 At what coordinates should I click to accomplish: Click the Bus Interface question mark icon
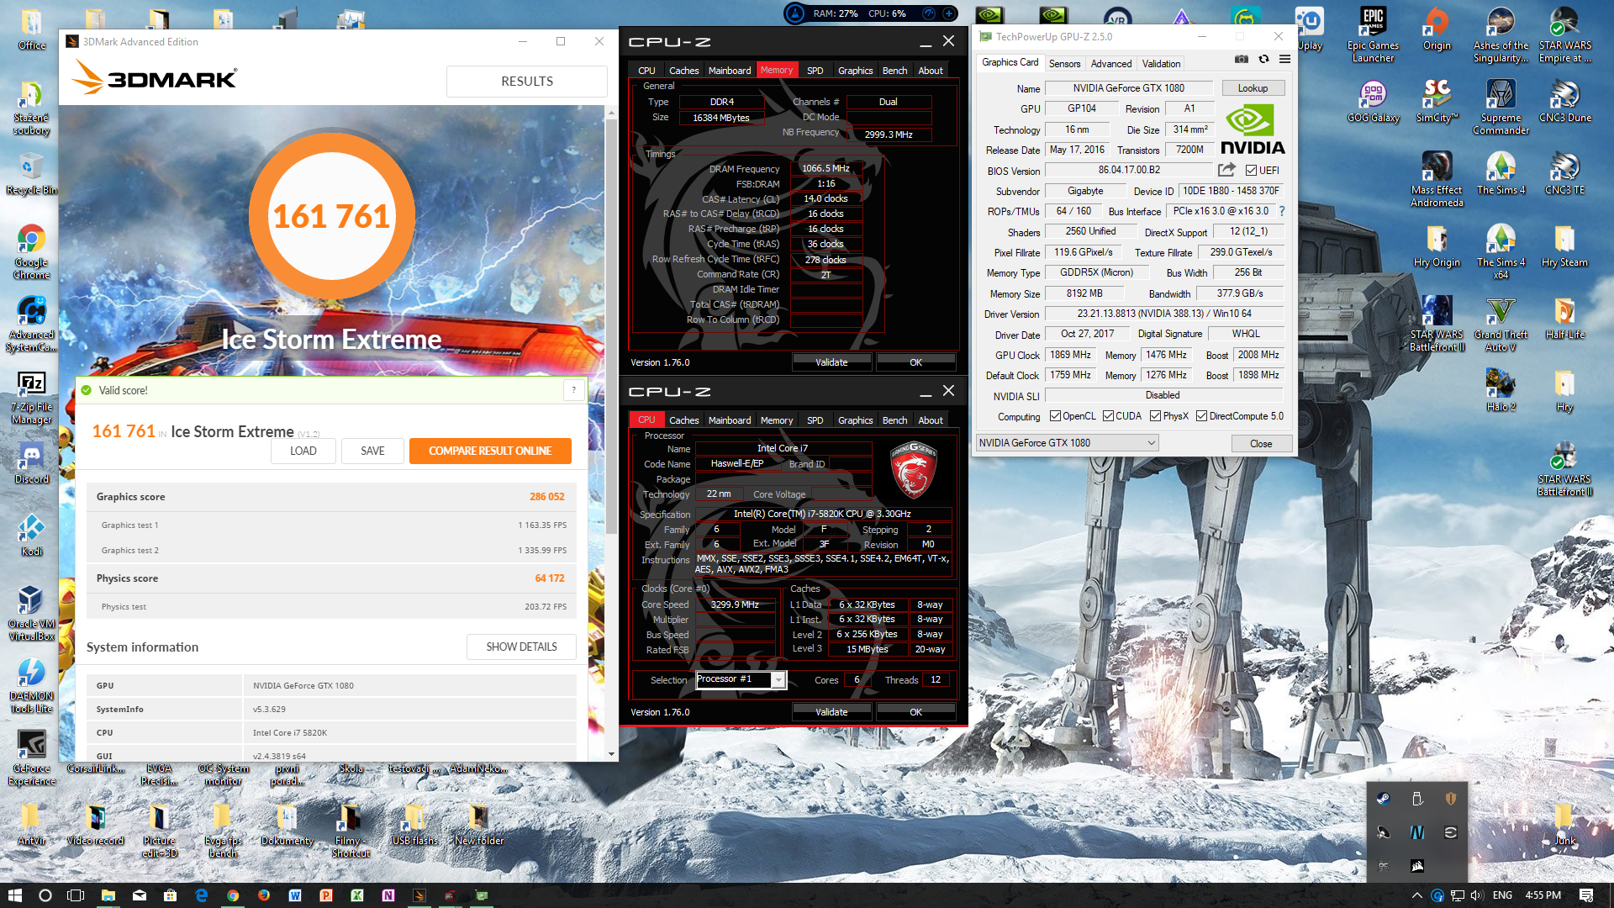(x=1282, y=211)
